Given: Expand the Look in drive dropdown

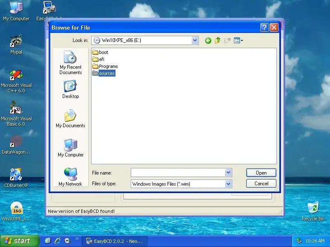Looking at the screenshot, I should pos(195,40).
